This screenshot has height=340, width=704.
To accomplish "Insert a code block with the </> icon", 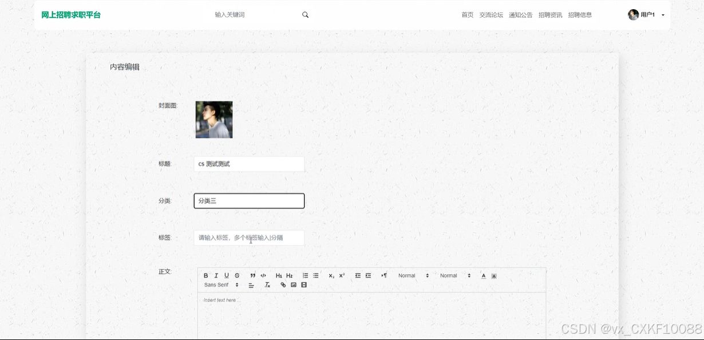I will 263,276.
